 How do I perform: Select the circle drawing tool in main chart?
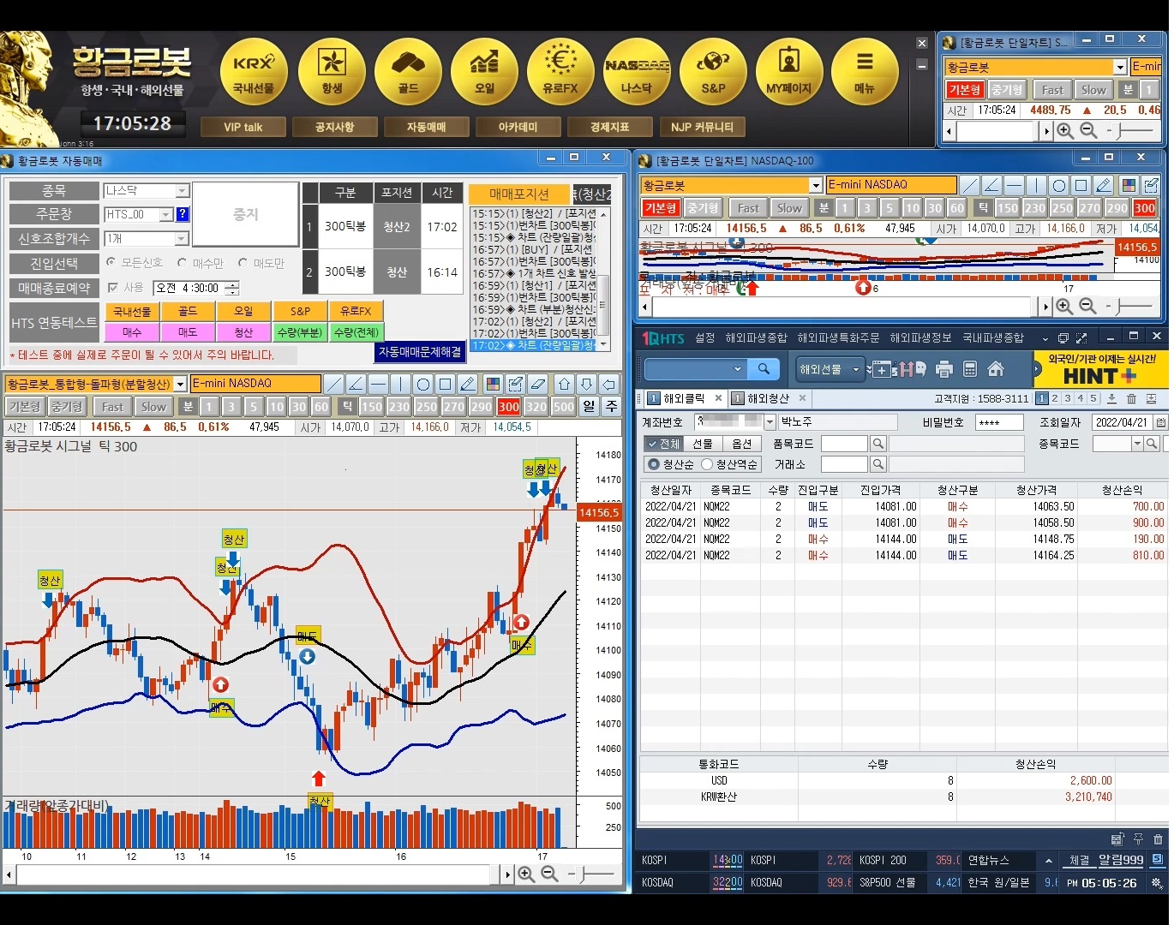coord(423,384)
